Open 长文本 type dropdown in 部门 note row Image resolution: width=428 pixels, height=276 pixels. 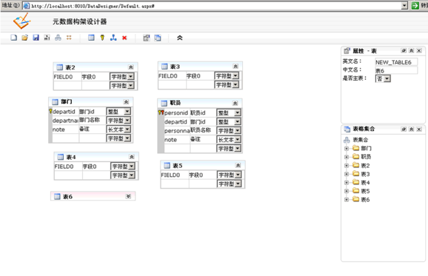pos(127,129)
